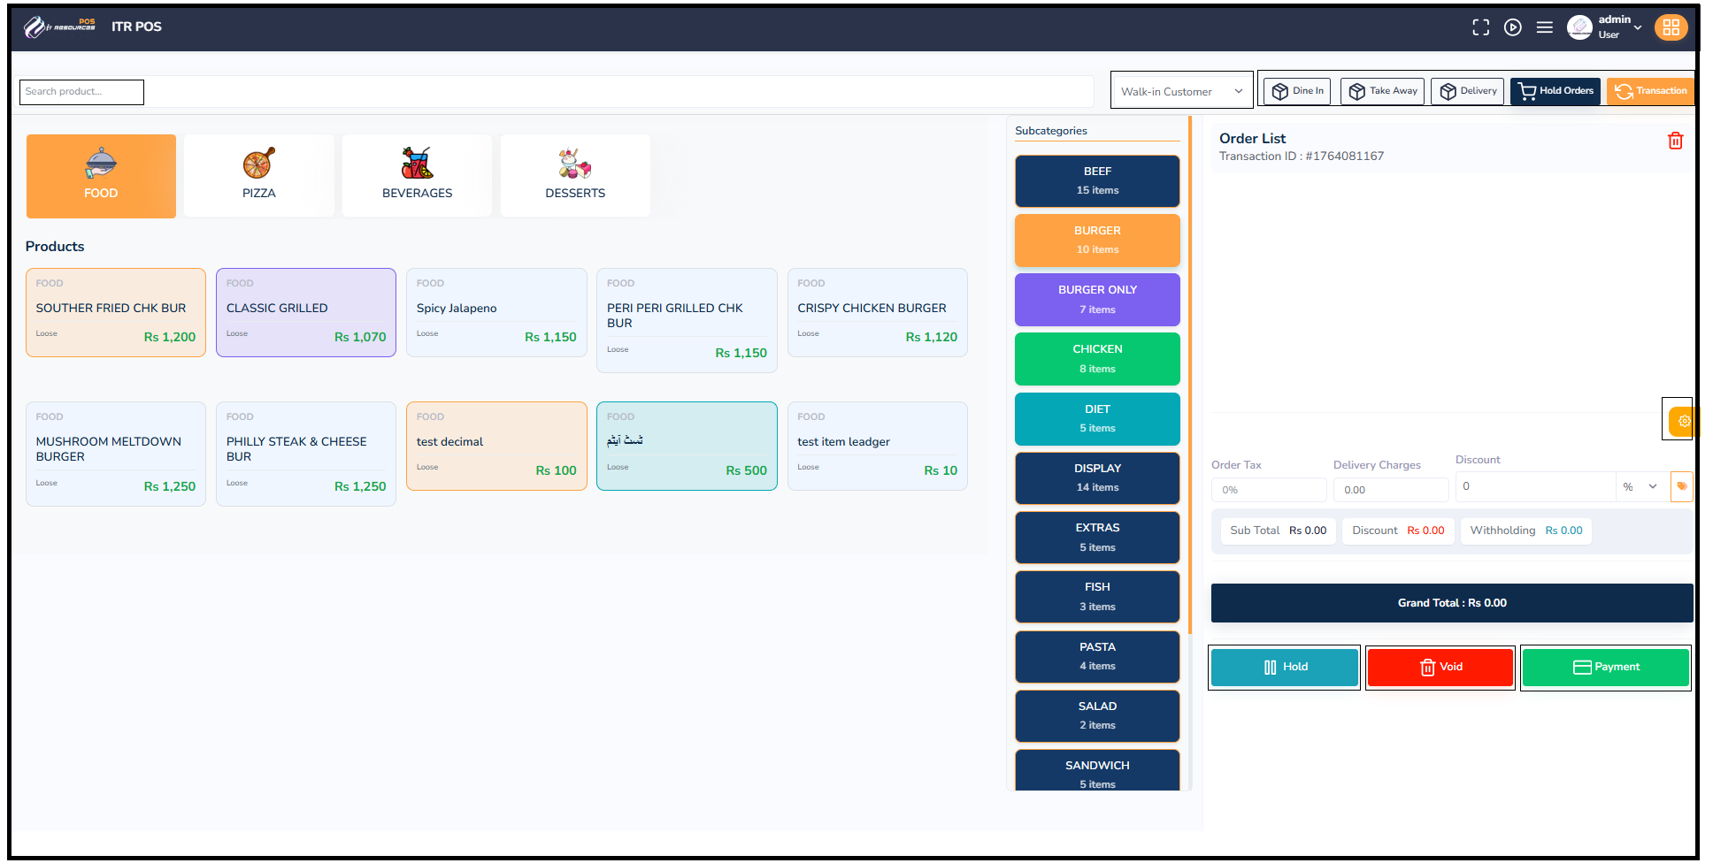Image resolution: width=1713 pixels, height=863 pixels.
Task: Switch to the BEVERAGES category
Action: [x=417, y=175]
